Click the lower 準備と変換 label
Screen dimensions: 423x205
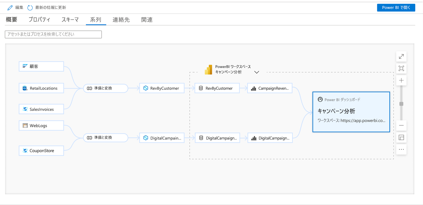pos(103,138)
